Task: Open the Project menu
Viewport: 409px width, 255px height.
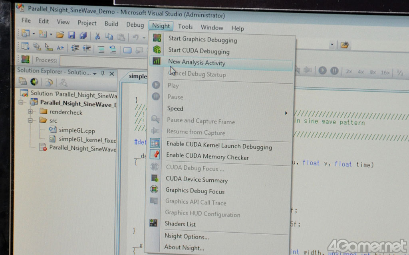Action: (x=87, y=23)
